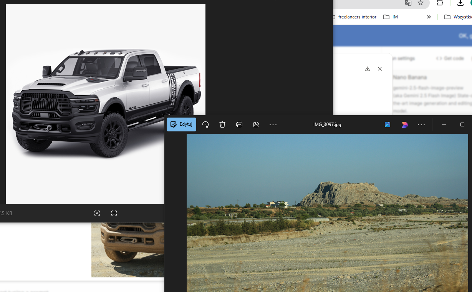This screenshot has height=292, width=472.
Task: Open Chrome downloads with the download arrow icon
Action: pyautogui.click(x=460, y=3)
